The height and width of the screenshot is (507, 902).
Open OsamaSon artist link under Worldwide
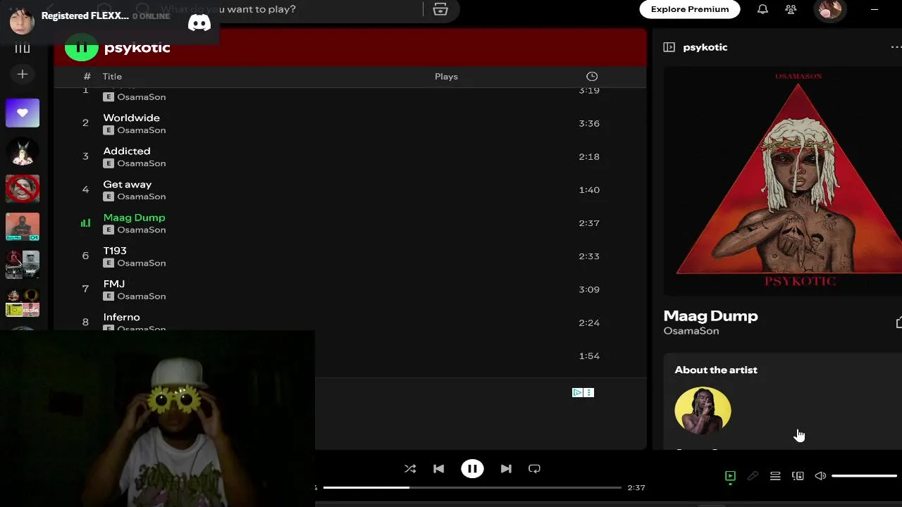point(142,130)
